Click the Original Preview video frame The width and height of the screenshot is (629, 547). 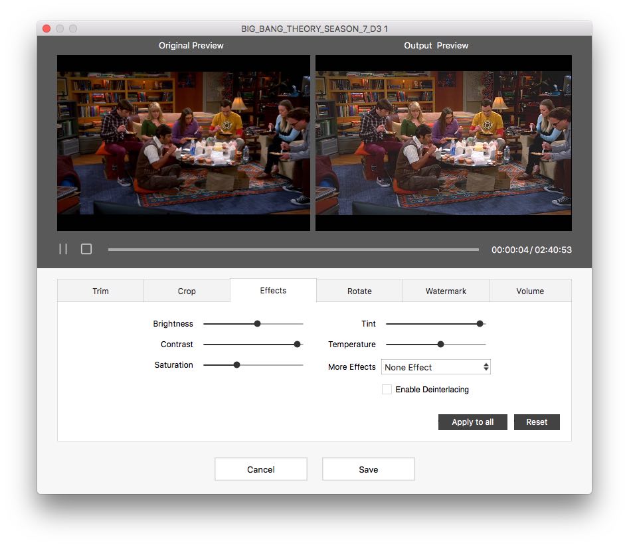click(183, 143)
